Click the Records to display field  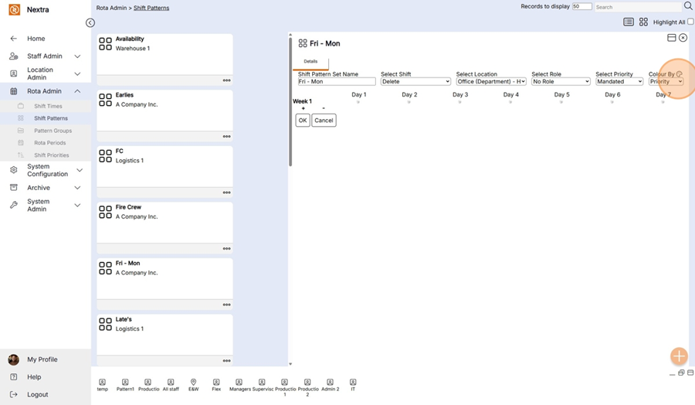[582, 6]
